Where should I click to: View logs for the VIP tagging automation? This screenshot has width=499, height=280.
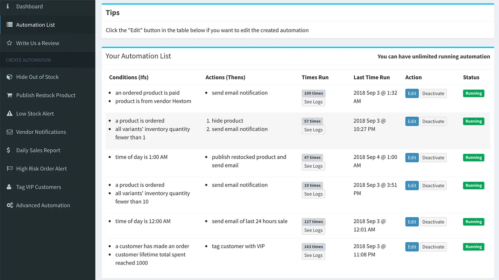313,255
